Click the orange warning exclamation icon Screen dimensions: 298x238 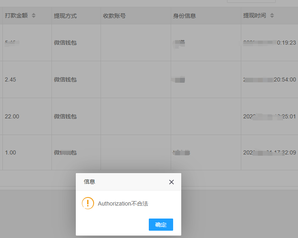(x=88, y=203)
